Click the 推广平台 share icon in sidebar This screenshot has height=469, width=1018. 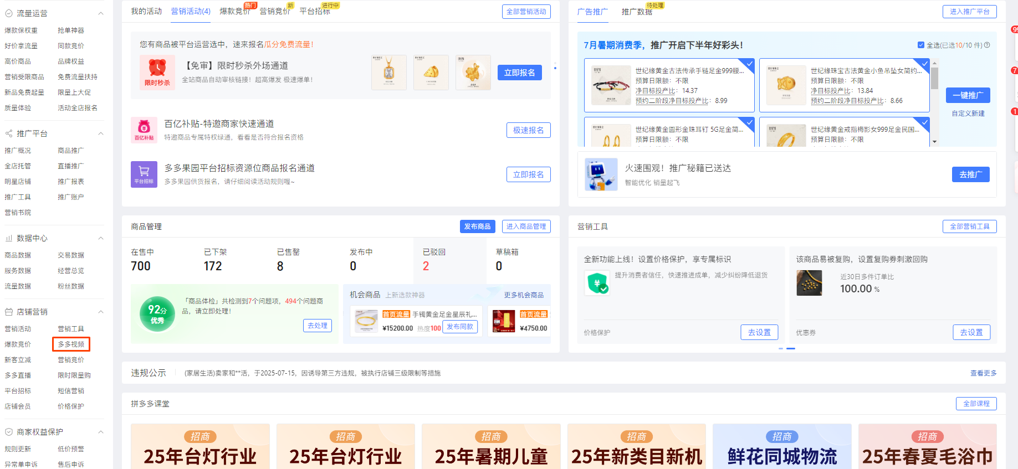tap(9, 133)
